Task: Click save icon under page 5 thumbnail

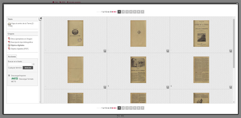Action: [x=168, y=87]
